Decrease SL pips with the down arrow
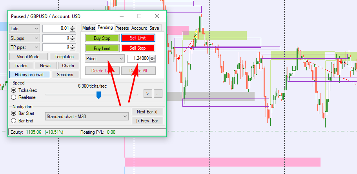The height and width of the screenshot is (174, 357). click(73, 40)
